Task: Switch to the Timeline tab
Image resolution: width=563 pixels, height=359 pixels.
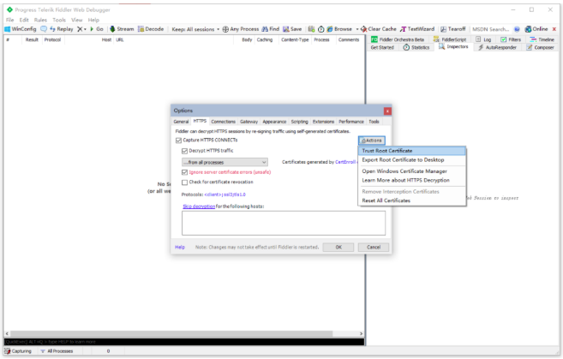Action: (542, 39)
